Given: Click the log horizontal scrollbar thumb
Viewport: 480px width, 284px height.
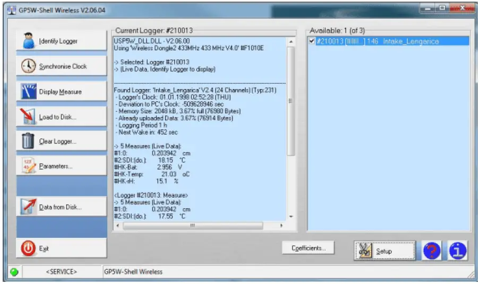Looking at the screenshot, I should coord(193,226).
